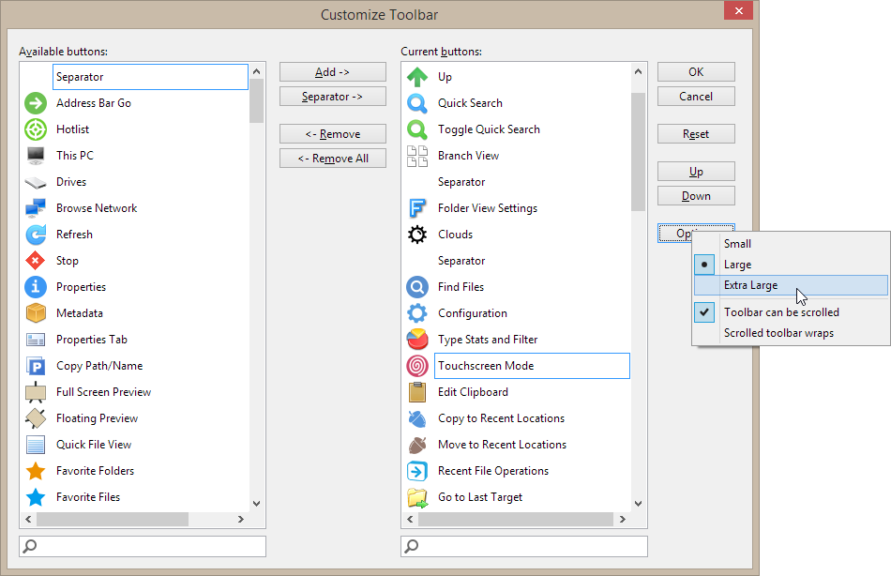Select the Folder View Settings icon

coord(417,208)
